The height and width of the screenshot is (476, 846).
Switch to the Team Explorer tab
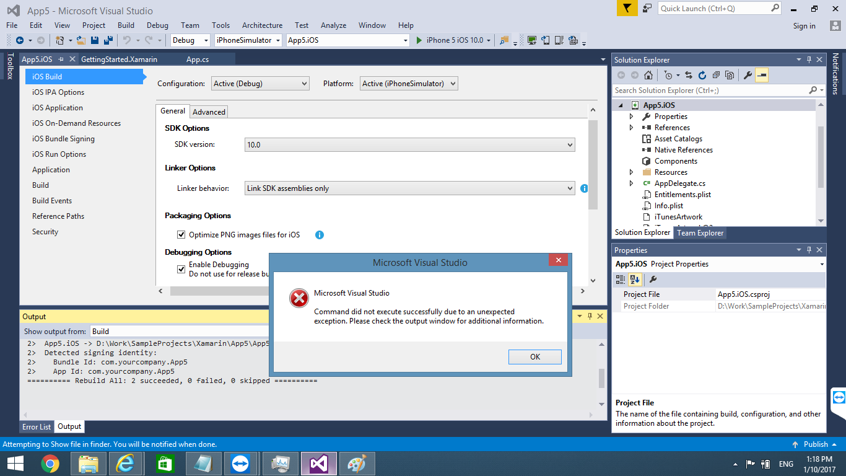tap(700, 233)
